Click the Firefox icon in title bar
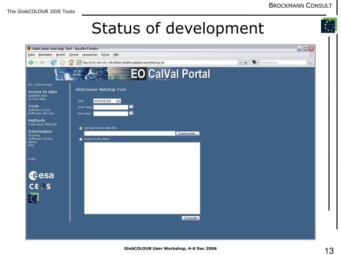 [x=29, y=48]
